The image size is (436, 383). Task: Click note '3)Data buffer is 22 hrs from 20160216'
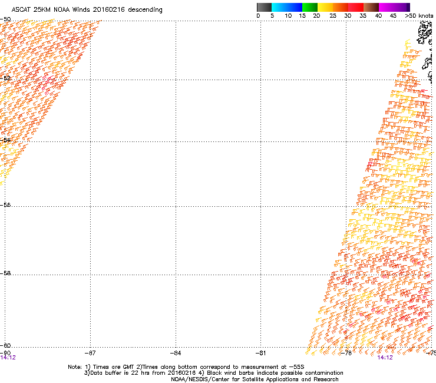coord(140,373)
